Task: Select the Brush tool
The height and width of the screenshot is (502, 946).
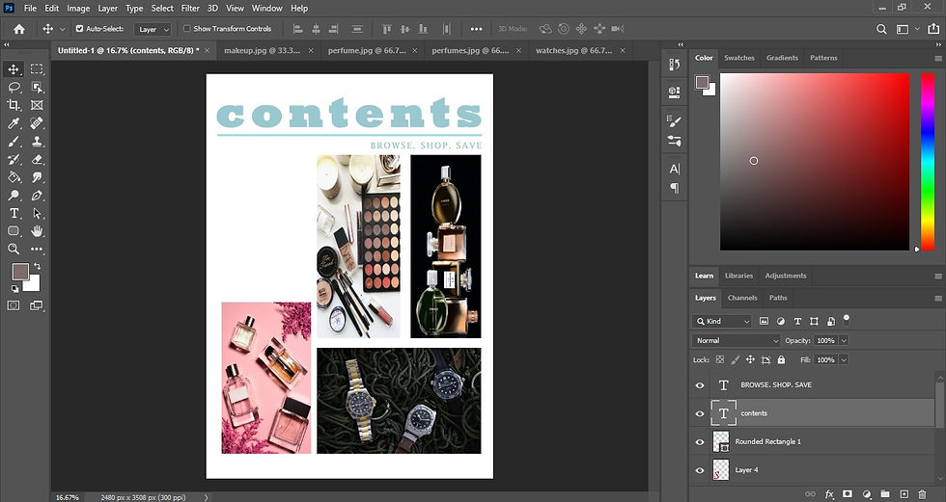Action: click(x=14, y=142)
